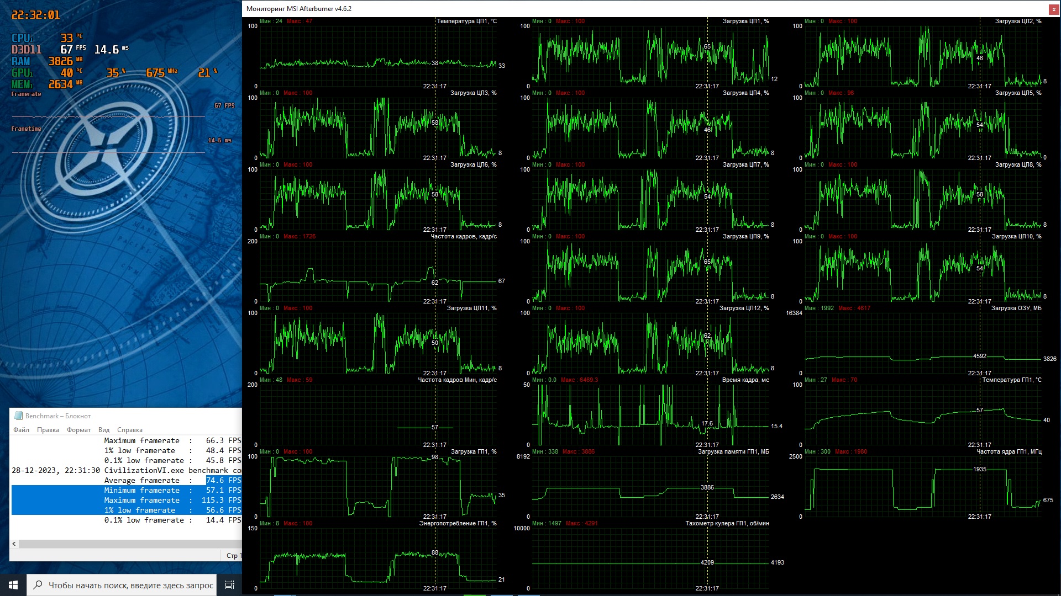1061x596 pixels.
Task: Click into the Windows taskbar search field
Action: tap(130, 585)
